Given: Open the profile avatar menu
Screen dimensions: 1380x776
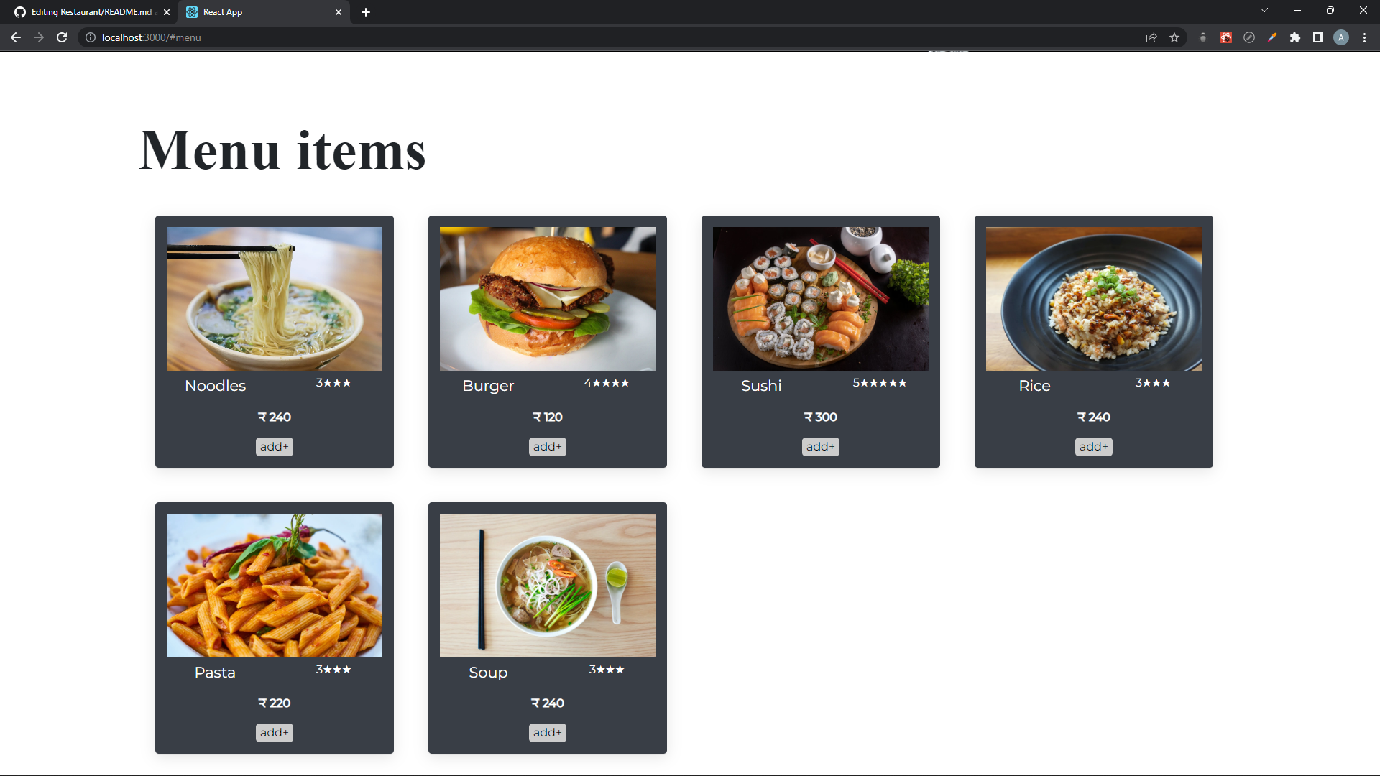Looking at the screenshot, I should [1341, 37].
